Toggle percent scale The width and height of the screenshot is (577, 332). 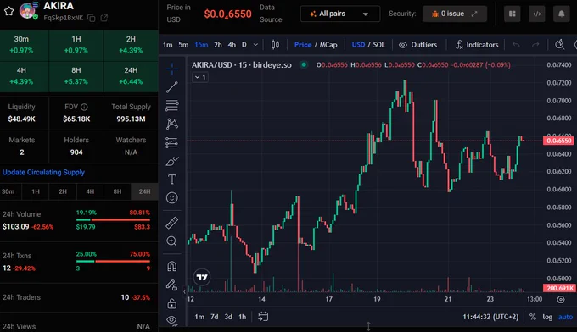pos(533,317)
